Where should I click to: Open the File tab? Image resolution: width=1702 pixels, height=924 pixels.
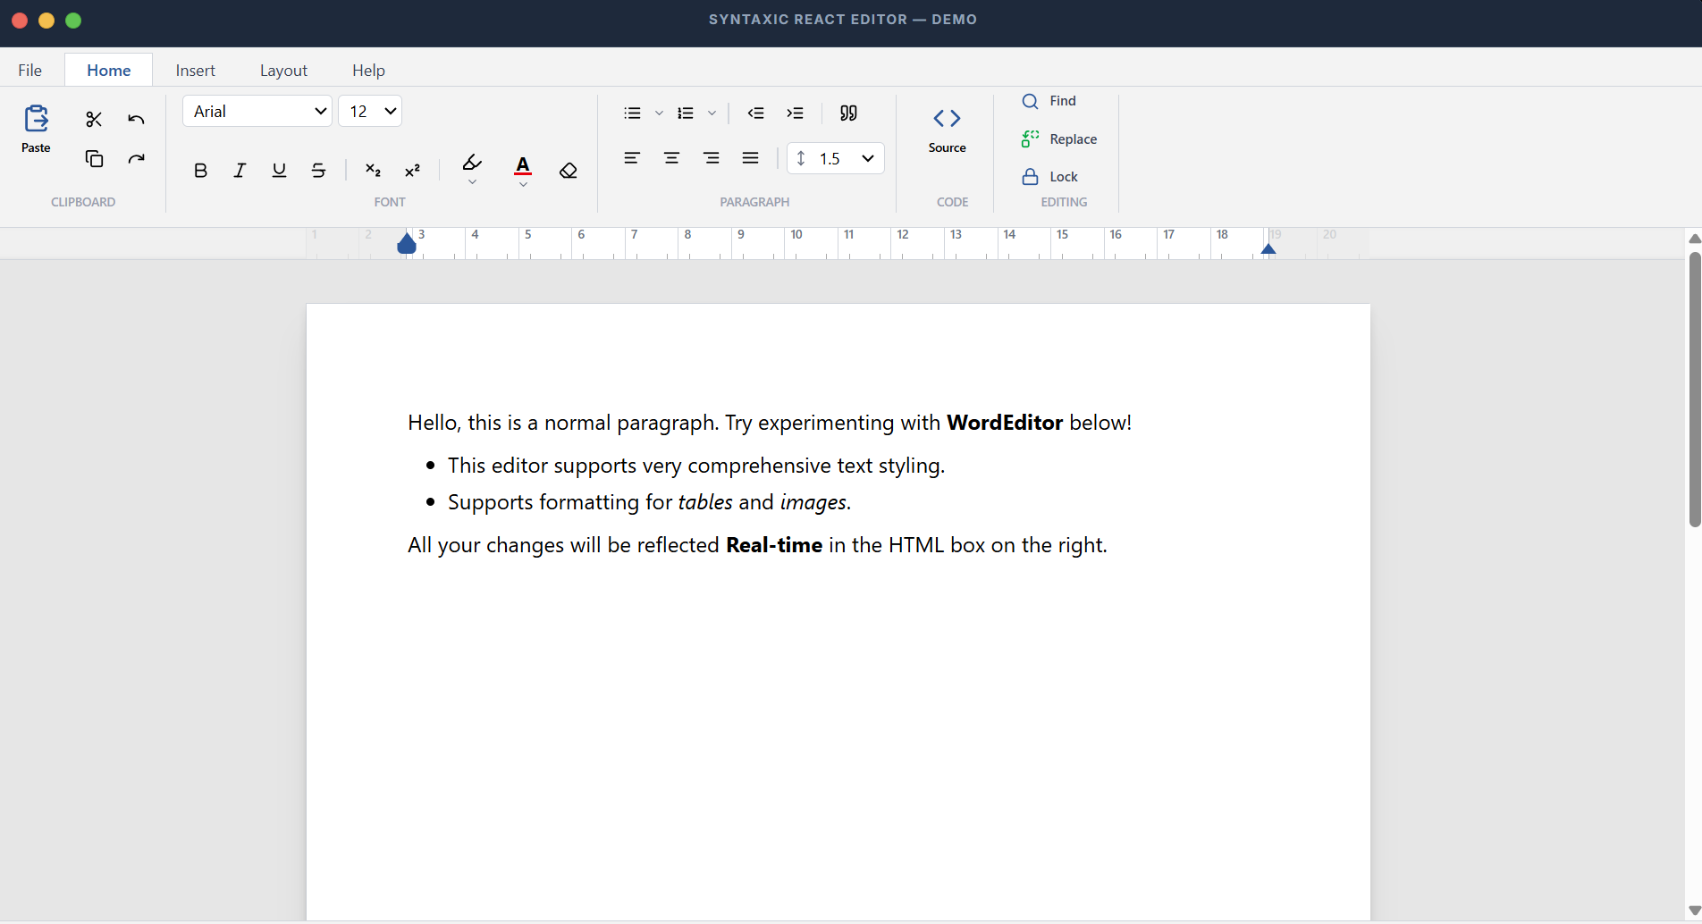click(x=29, y=70)
